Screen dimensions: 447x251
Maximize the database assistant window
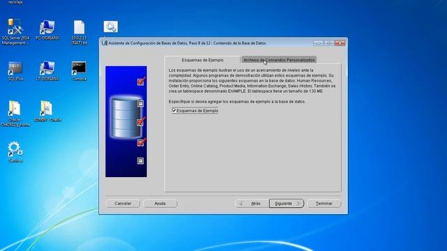(x=329, y=43)
